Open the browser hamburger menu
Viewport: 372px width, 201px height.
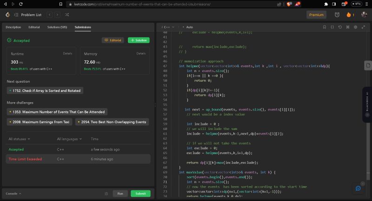tap(366, 4)
